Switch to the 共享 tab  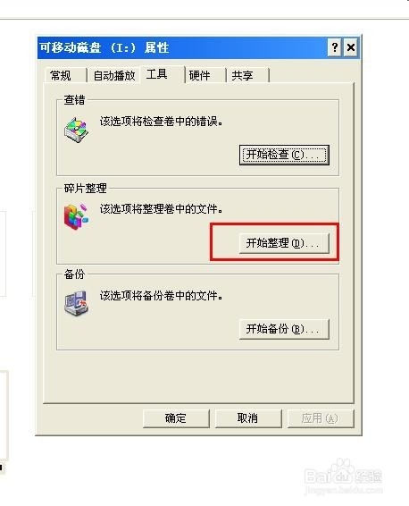coord(242,75)
